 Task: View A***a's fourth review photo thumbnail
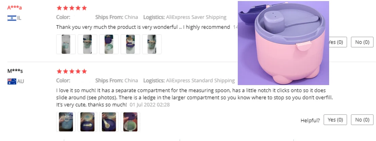[130, 44]
